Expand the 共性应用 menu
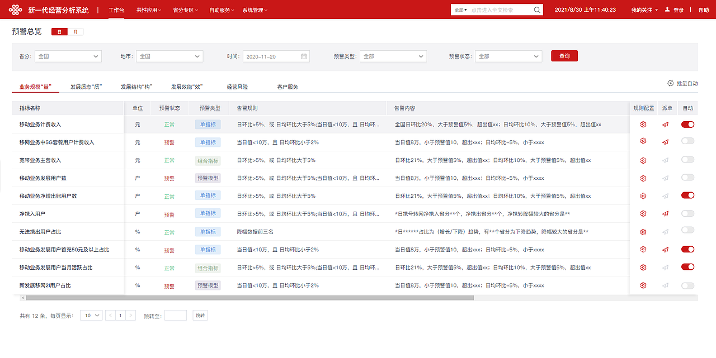 [149, 10]
